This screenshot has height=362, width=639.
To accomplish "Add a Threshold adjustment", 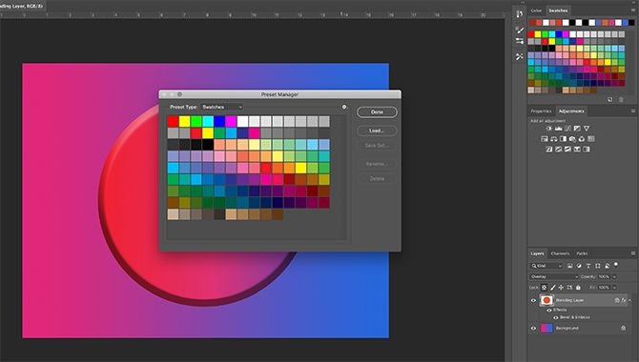I will point(567,150).
